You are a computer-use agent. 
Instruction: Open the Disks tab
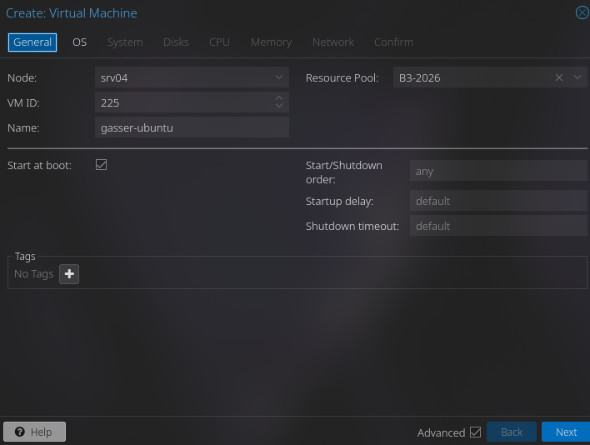(176, 42)
